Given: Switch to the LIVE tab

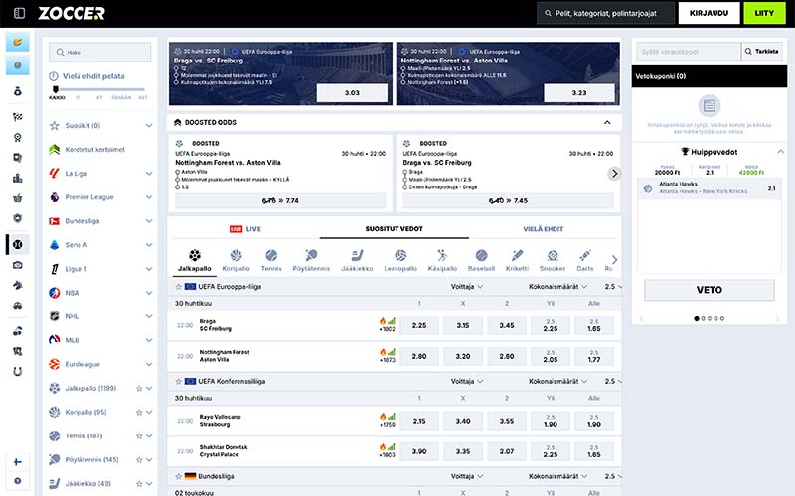Looking at the screenshot, I should click(245, 229).
